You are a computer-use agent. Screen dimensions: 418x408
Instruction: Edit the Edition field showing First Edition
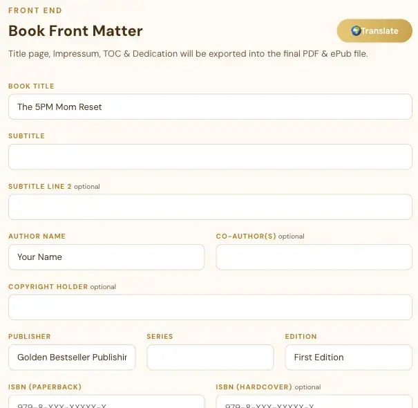click(349, 358)
